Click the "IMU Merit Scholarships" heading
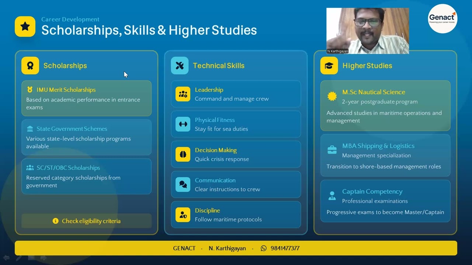Viewport: 472px width, 265px height. (x=66, y=90)
